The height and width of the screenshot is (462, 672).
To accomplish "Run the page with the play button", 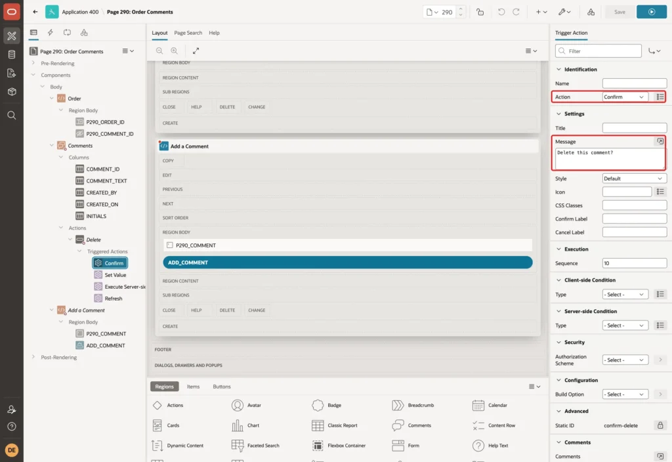I will click(x=652, y=12).
